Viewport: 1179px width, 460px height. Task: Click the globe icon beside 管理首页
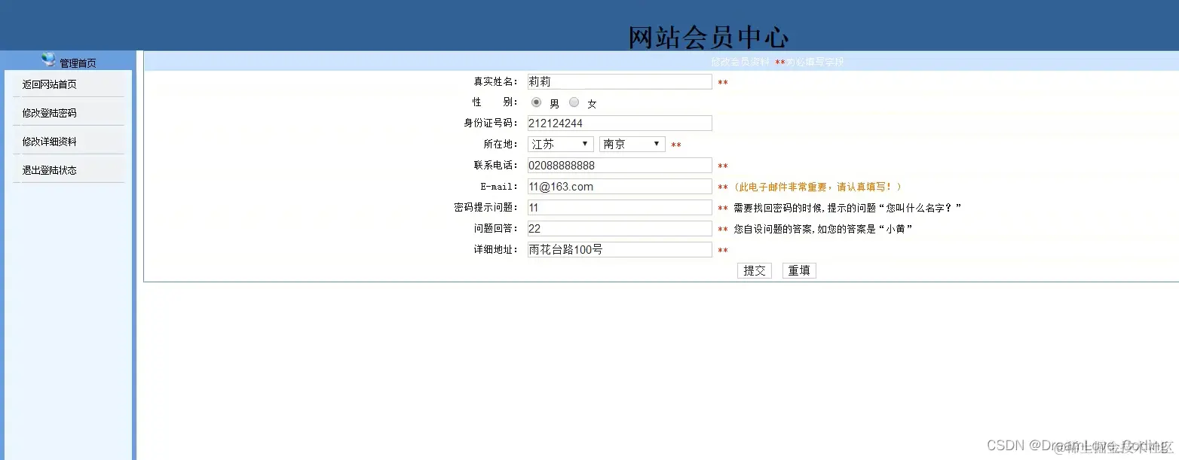(x=47, y=59)
